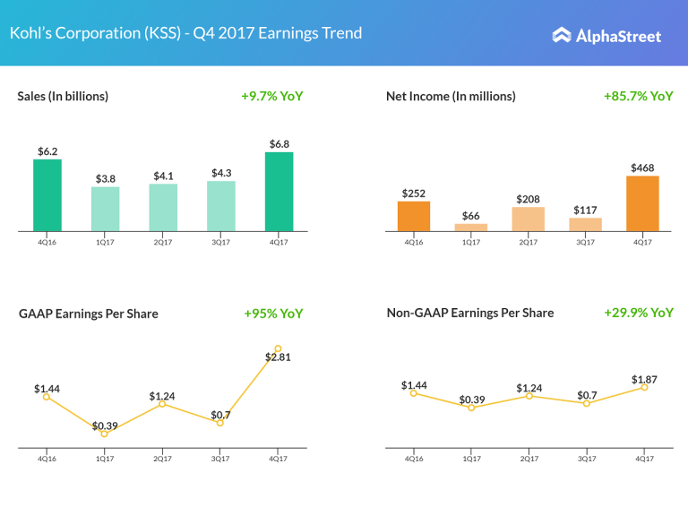Image resolution: width=688 pixels, height=507 pixels.
Task: Select the 1Q17 GAAP EPS data point
Action: 105,434
